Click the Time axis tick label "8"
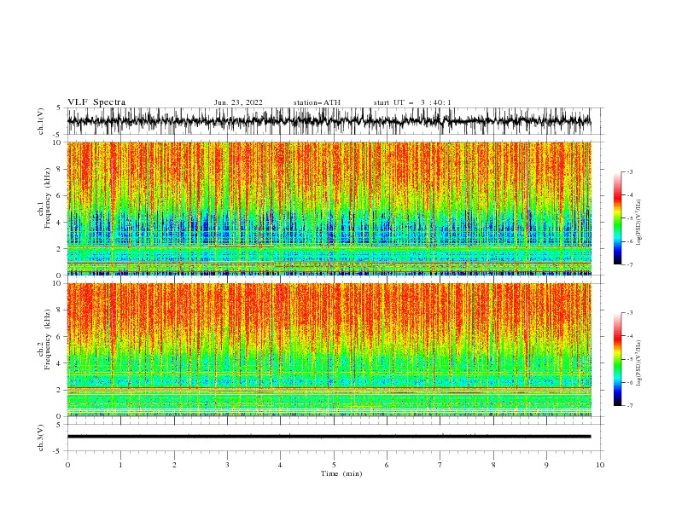This screenshot has width=676, height=522. [493, 465]
